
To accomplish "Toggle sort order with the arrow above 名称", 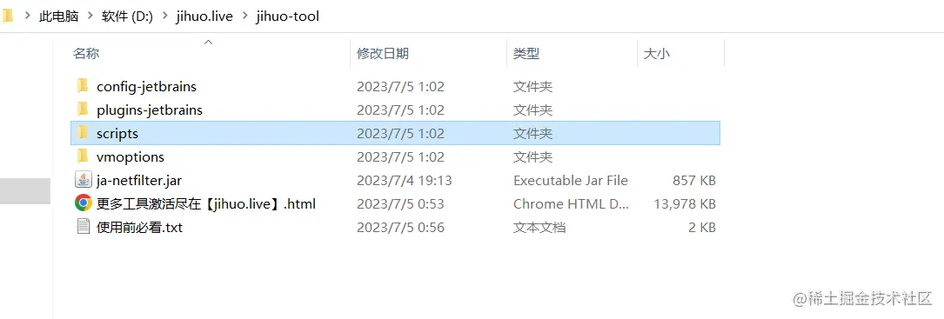I will 209,42.
